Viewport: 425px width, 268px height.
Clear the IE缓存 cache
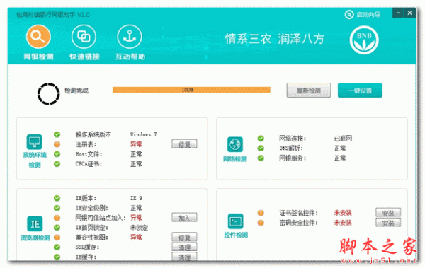point(184,257)
